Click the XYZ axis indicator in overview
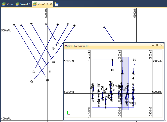The width and height of the screenshot is (167, 122). [x=69, y=113]
